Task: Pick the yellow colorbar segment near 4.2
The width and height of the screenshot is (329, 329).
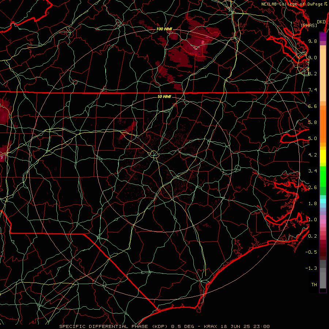Action: tap(323, 156)
